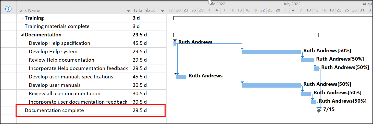
Task: Click the Develop Help system Gantt bar
Action: pyautogui.click(x=271, y=52)
